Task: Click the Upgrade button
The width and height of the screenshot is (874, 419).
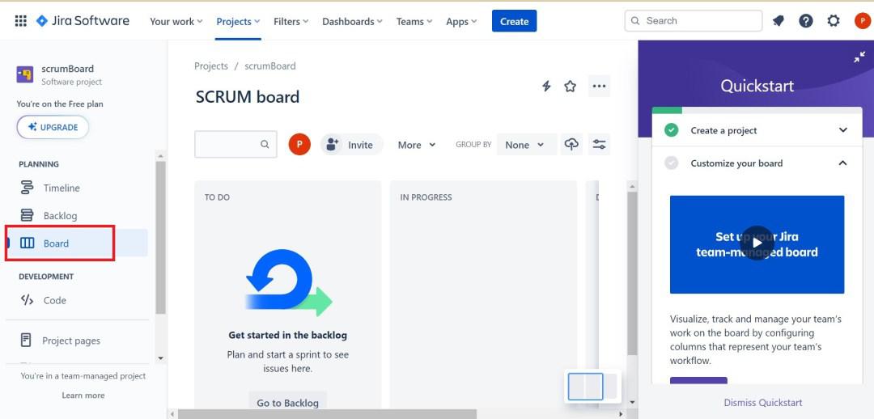Action: (53, 127)
